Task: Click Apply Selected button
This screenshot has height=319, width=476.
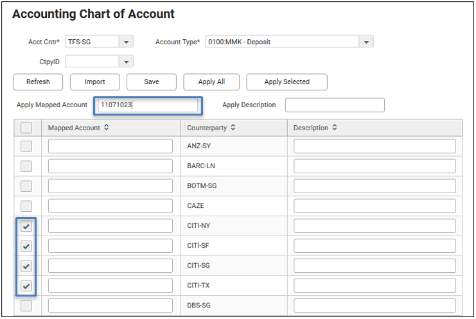Action: tap(287, 82)
